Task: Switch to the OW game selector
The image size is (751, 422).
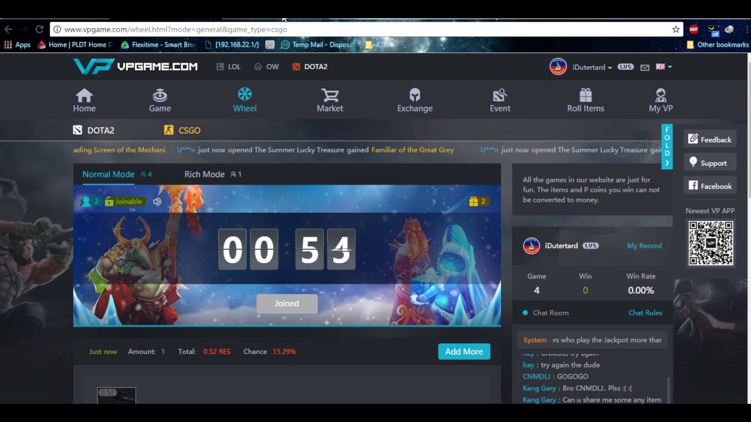Action: coord(266,67)
